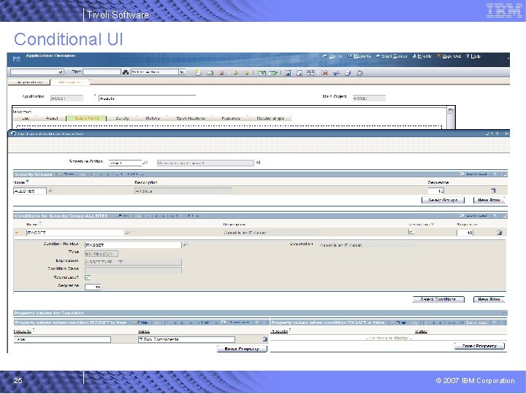Click the scissors Cut Control icon

click(x=336, y=73)
